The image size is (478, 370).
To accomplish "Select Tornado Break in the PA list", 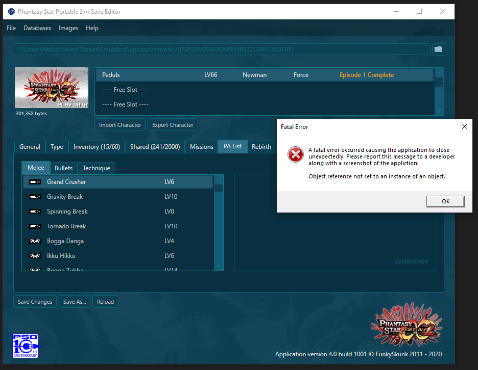I will coord(118,226).
